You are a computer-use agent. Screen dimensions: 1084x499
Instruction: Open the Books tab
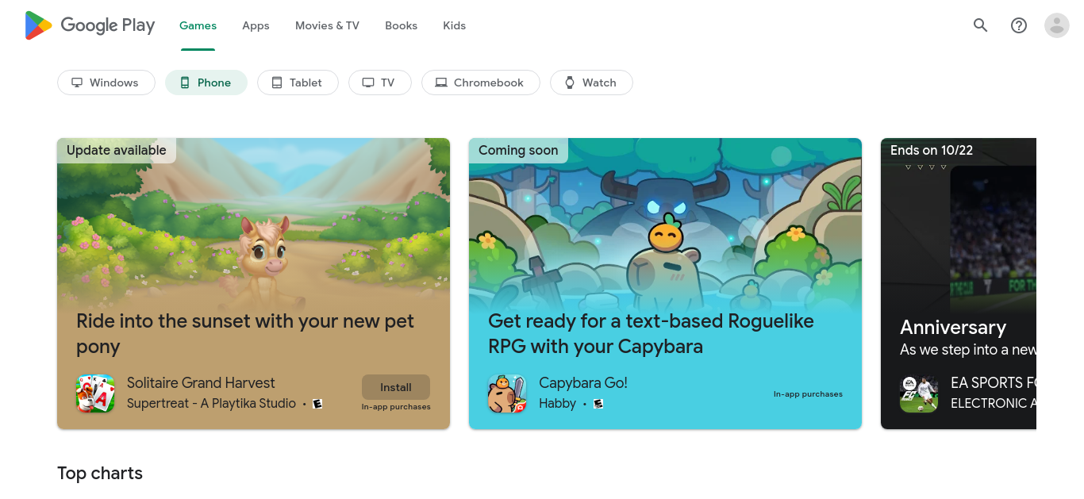click(401, 25)
